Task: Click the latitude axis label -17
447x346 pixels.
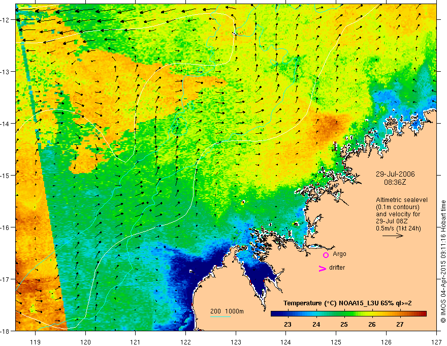Action: (x=6, y=279)
